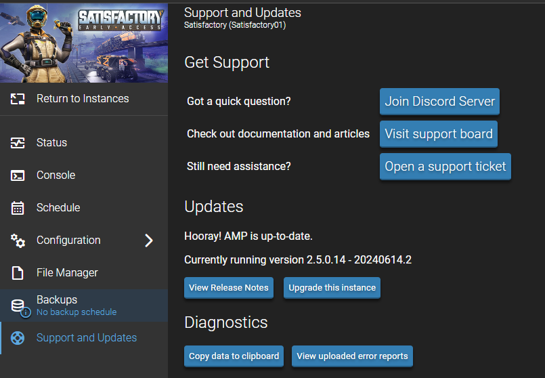The height and width of the screenshot is (378, 545).
Task: Open the Console terminal icon
Action: tap(18, 175)
